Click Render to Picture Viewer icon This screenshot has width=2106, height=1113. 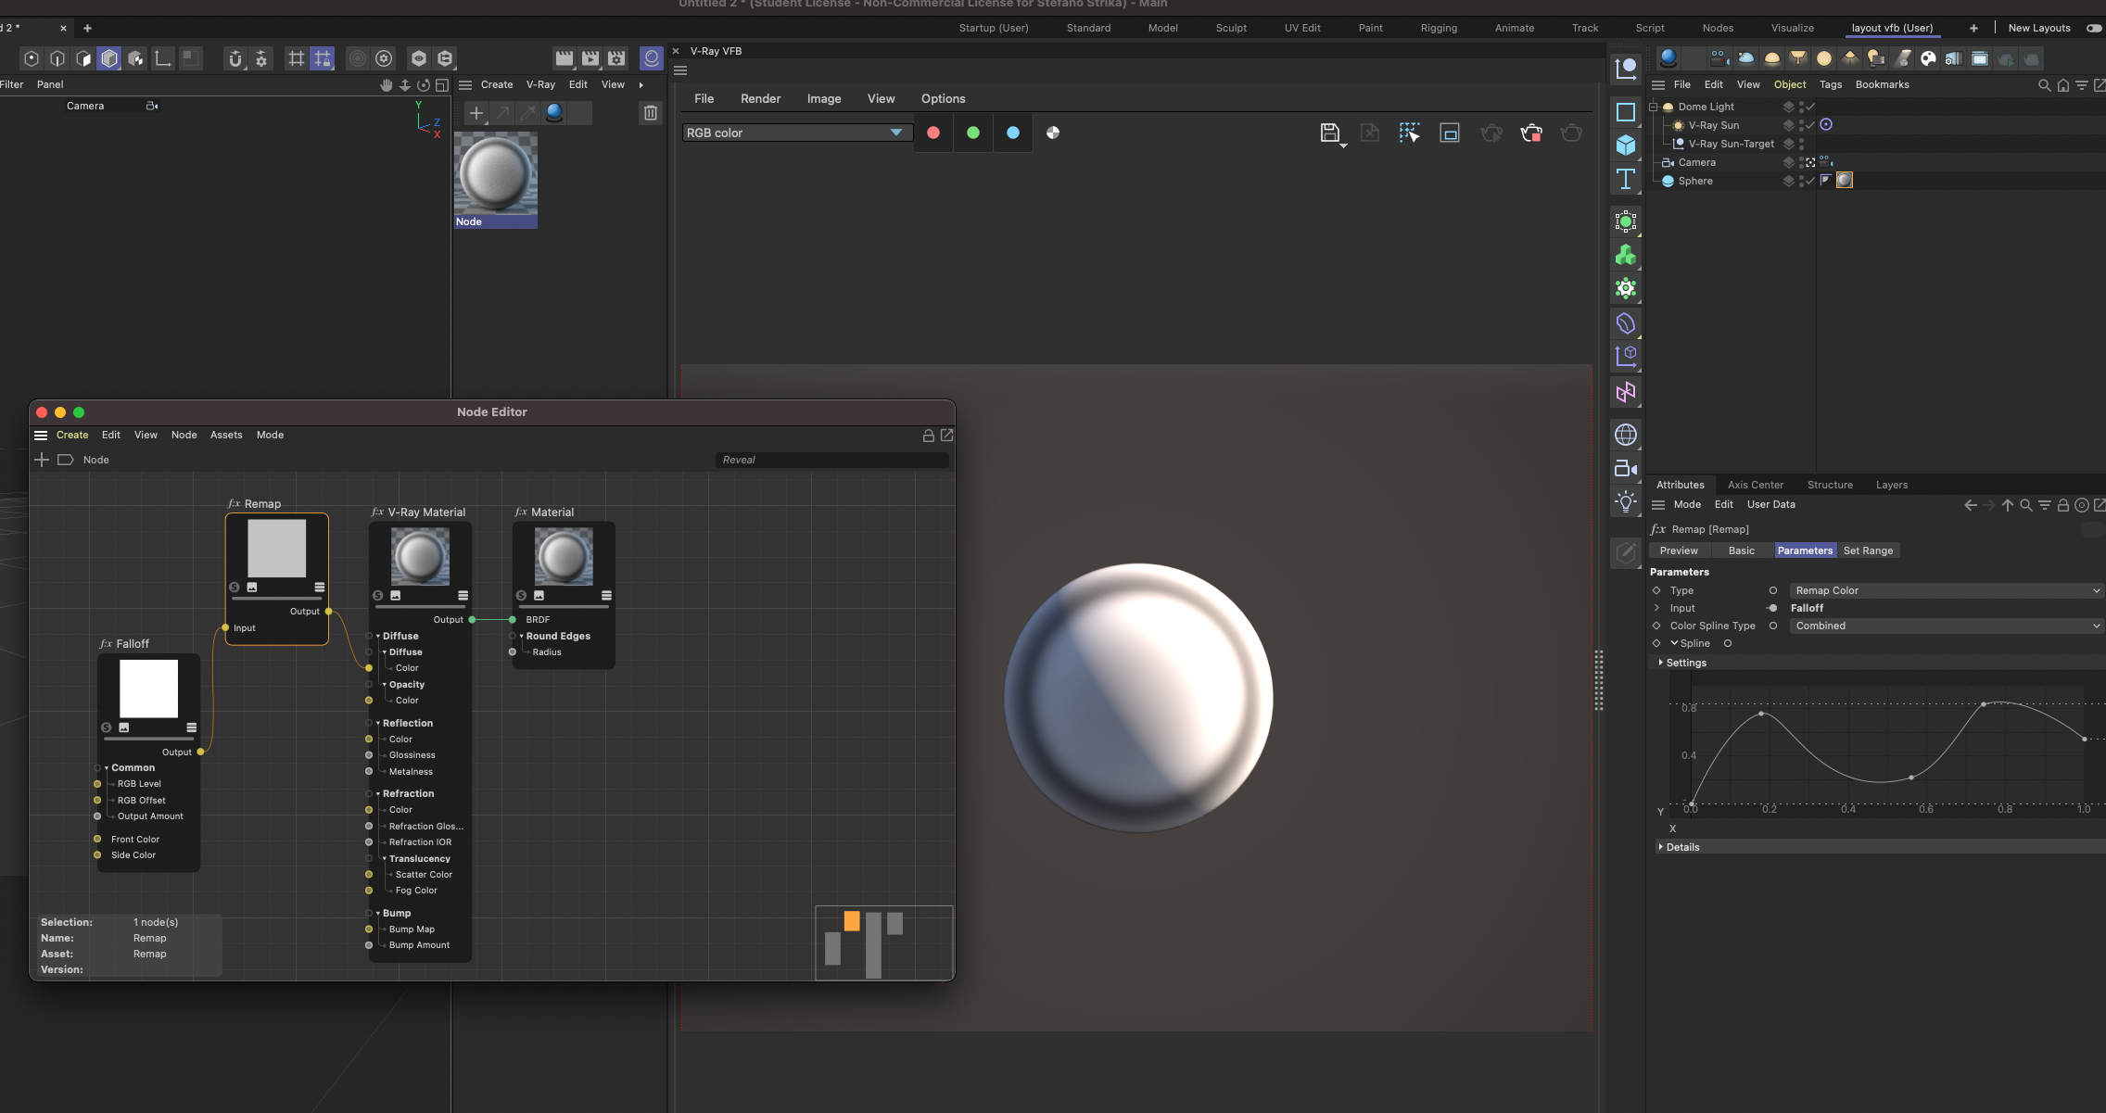pyautogui.click(x=590, y=58)
